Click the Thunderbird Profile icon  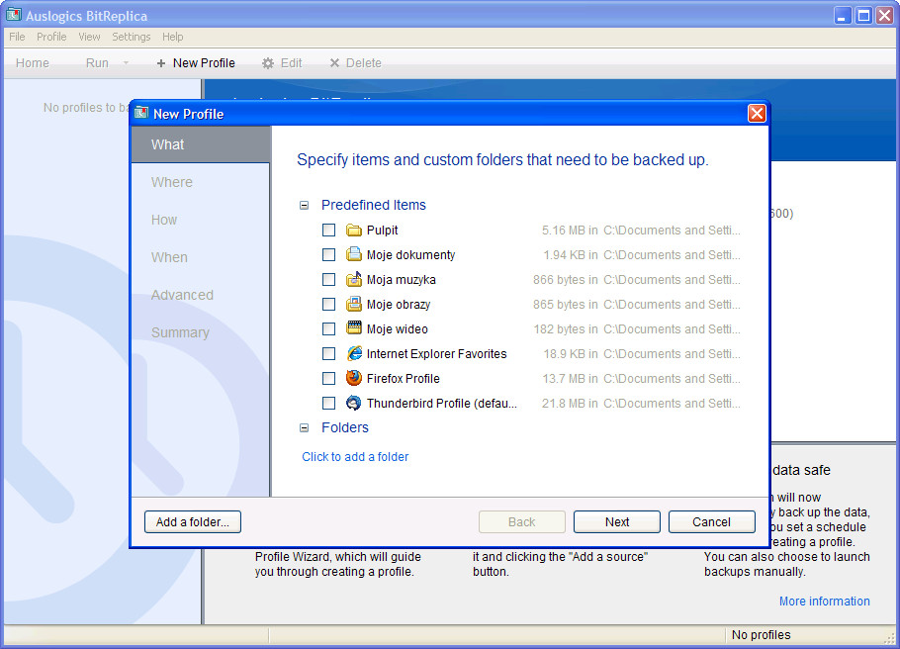tap(354, 404)
